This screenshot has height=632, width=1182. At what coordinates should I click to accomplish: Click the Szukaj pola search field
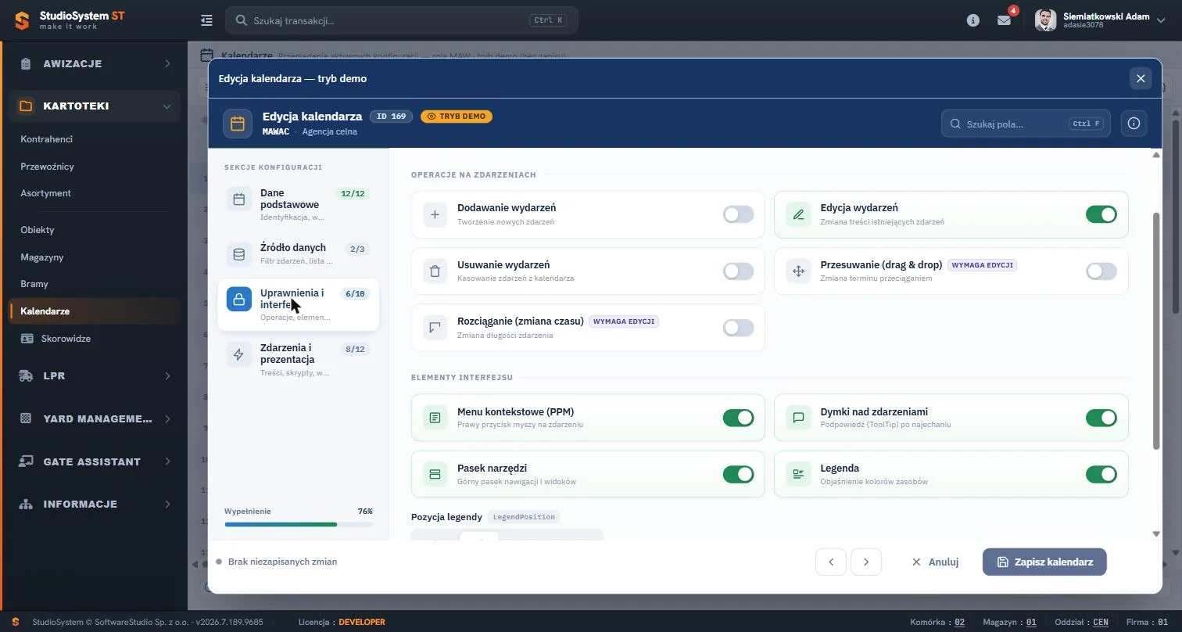pos(1026,124)
